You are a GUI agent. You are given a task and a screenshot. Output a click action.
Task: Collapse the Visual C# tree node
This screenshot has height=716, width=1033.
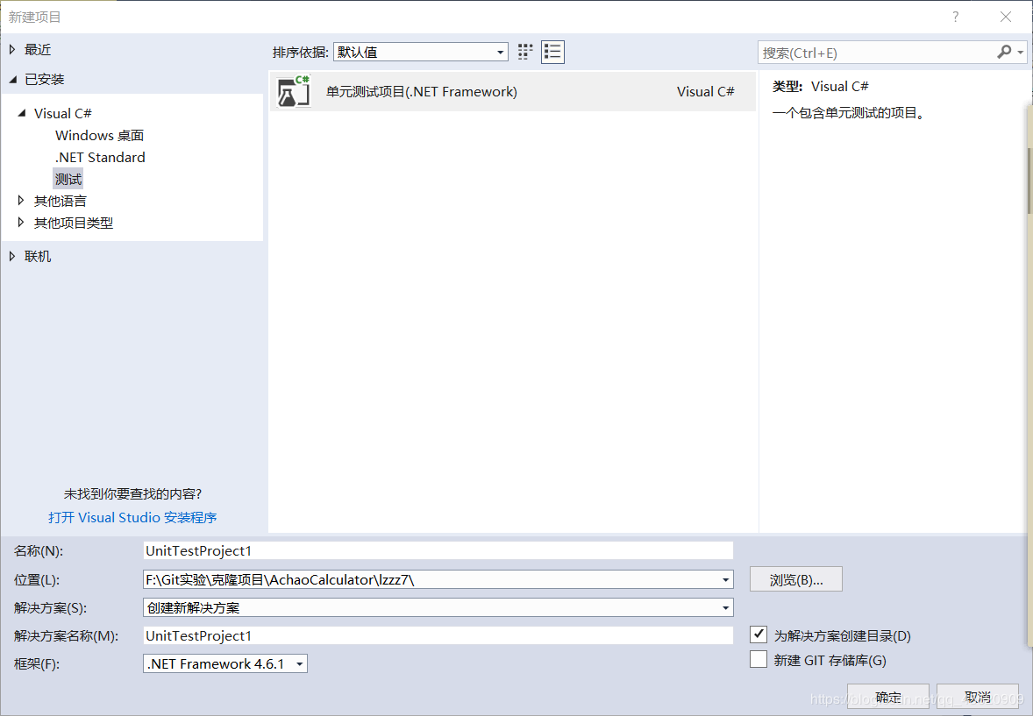[x=22, y=113]
